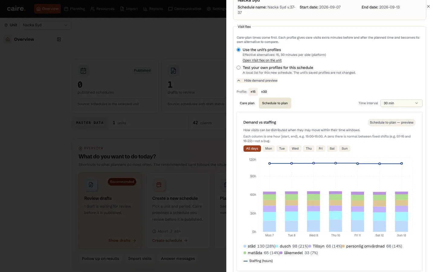
Task: Click the Thu 10 stacked bar
Action: pyautogui.click(x=336, y=211)
